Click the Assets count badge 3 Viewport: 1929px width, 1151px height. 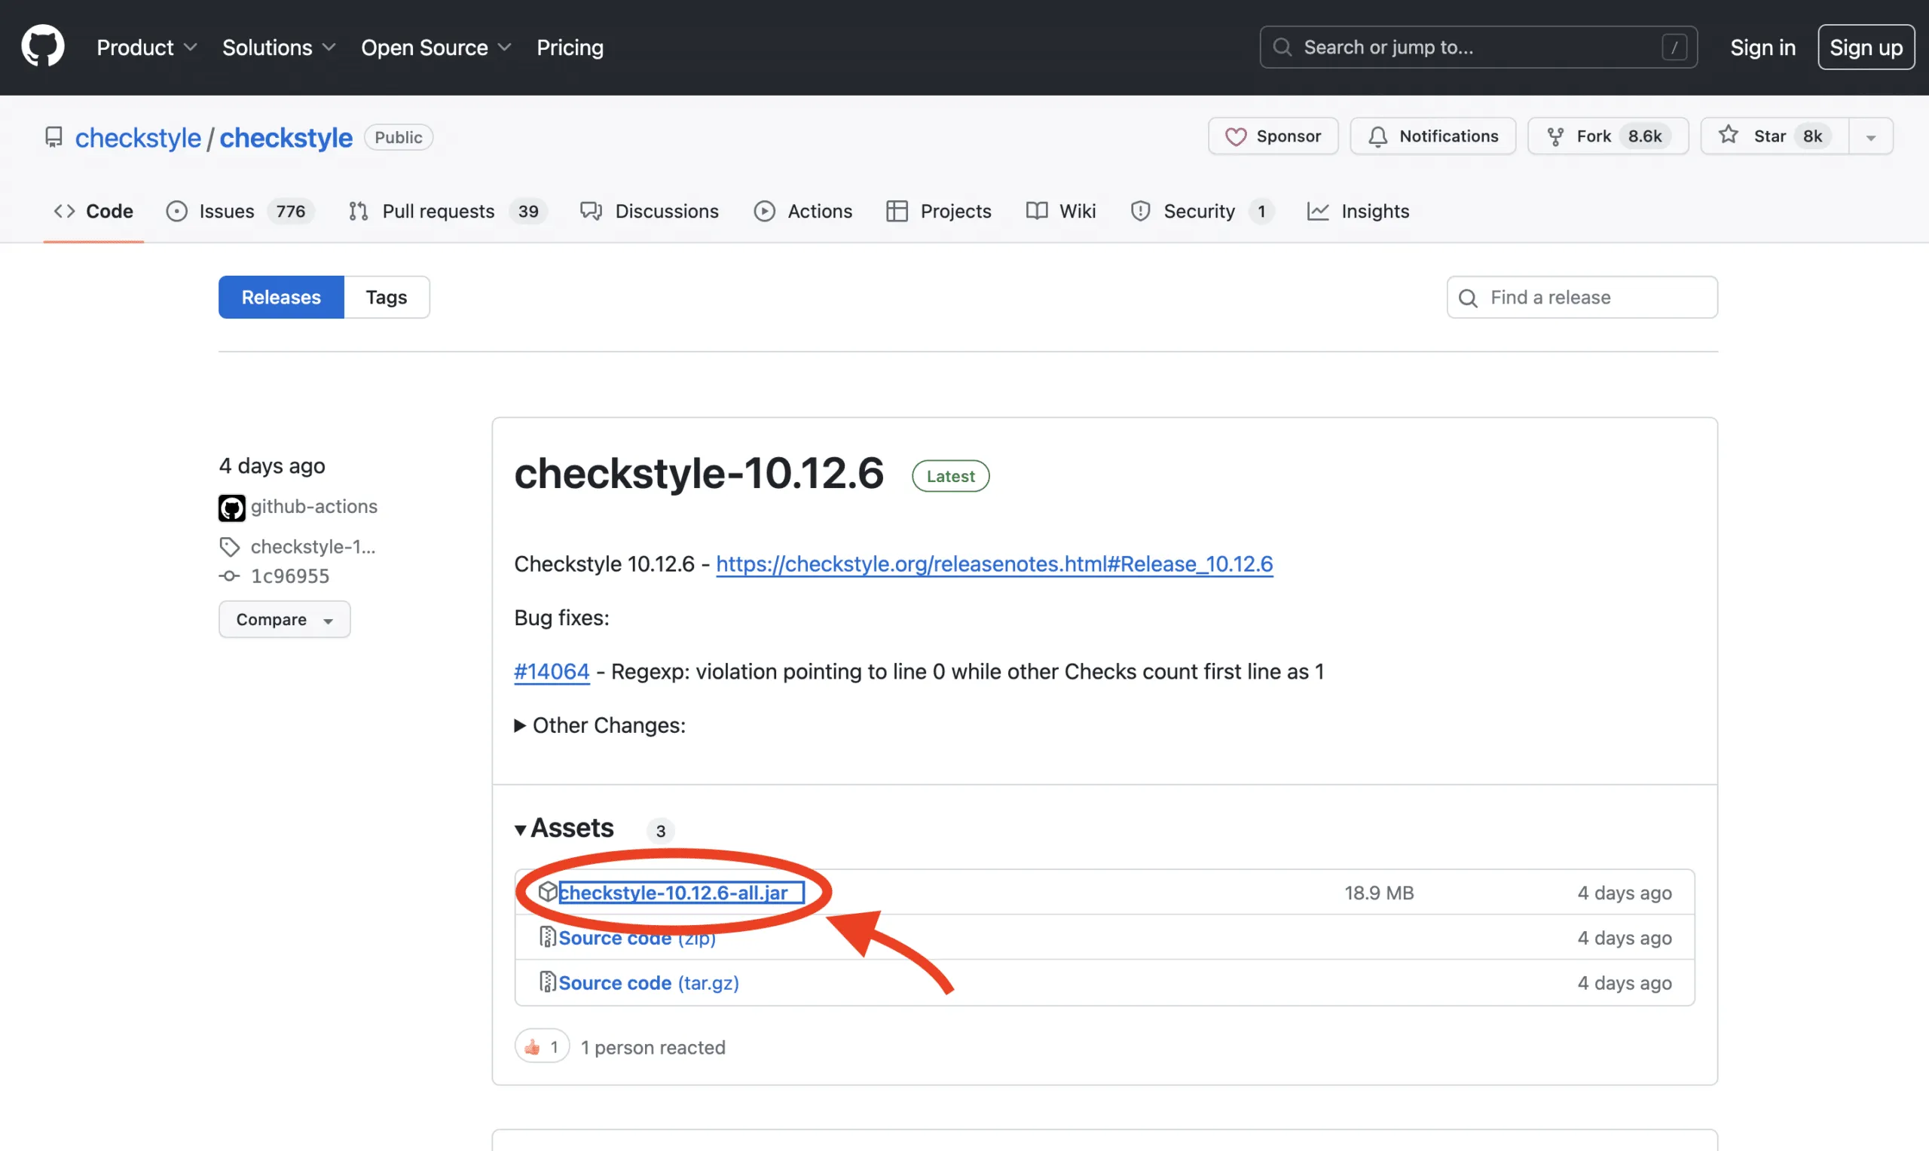661,831
